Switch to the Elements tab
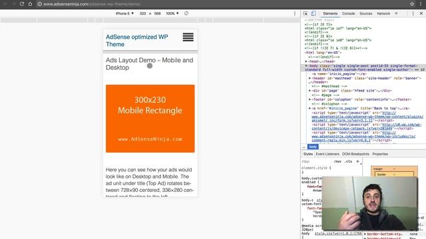 pos(330,13)
